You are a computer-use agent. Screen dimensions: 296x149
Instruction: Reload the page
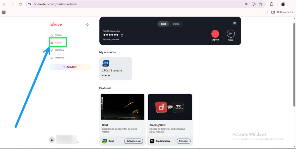pos(20,4)
